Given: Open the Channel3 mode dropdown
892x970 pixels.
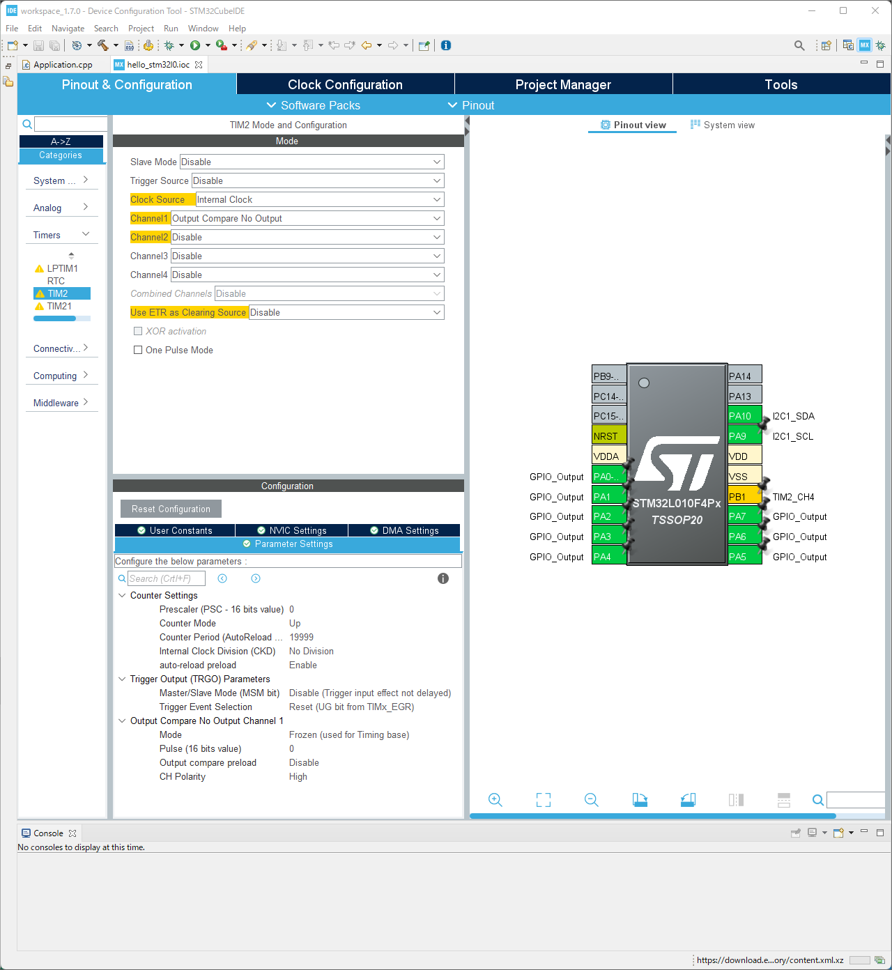Looking at the screenshot, I should click(x=307, y=256).
